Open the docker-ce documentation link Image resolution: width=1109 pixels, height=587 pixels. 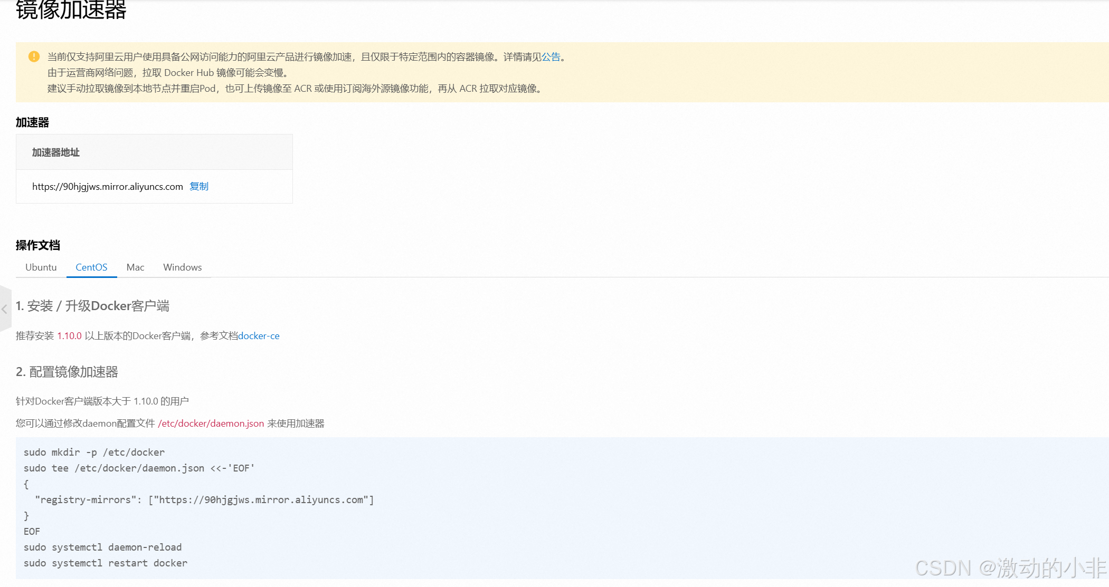[x=259, y=336]
